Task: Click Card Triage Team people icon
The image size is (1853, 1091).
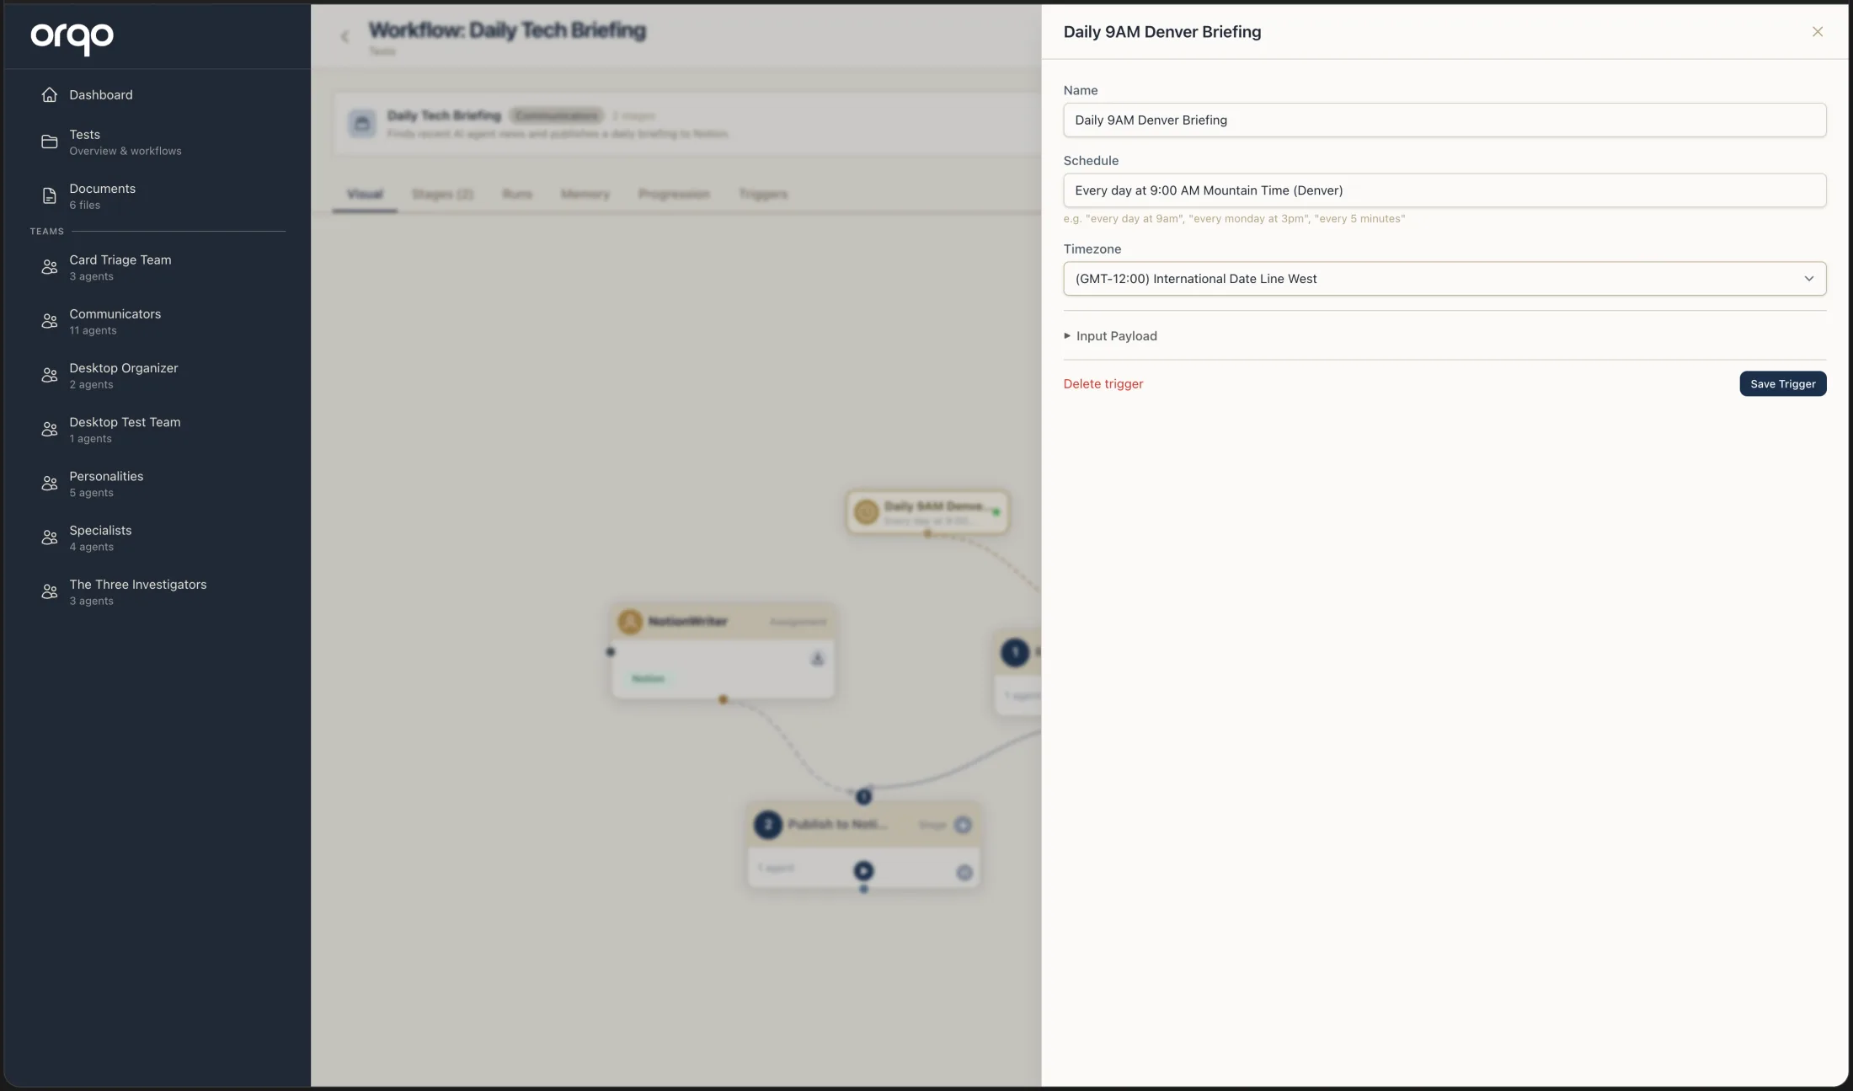Action: tap(50, 267)
